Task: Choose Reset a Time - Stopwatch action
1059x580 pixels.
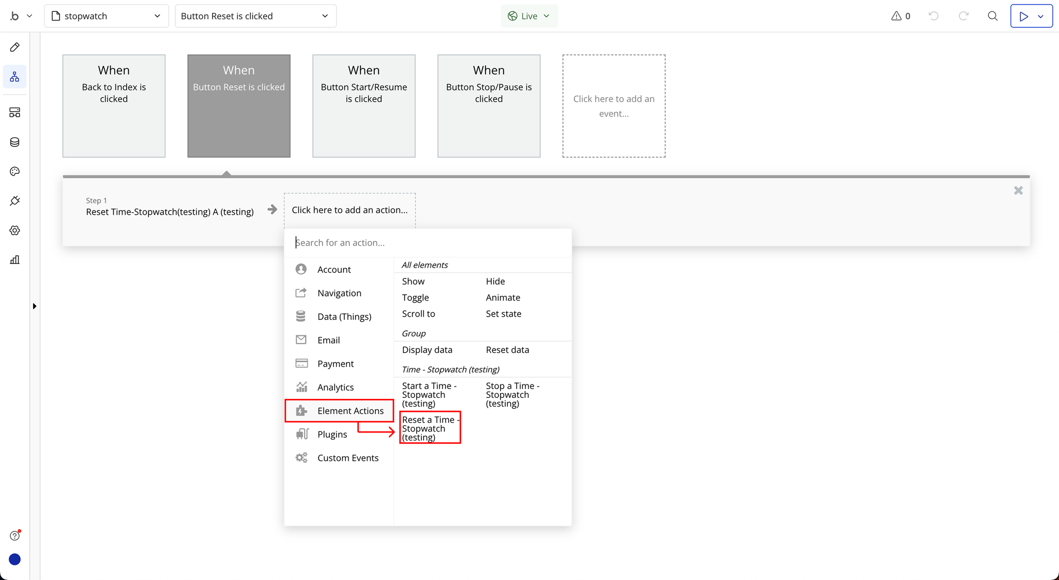Action: point(430,428)
